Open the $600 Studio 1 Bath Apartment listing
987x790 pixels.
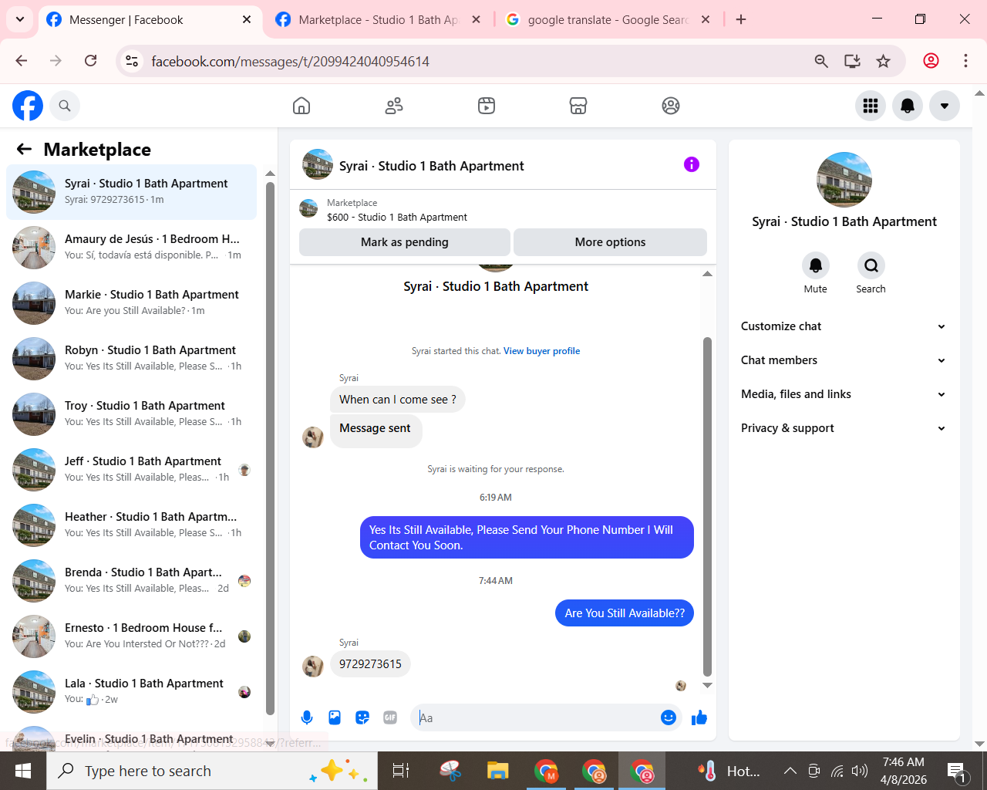397,218
